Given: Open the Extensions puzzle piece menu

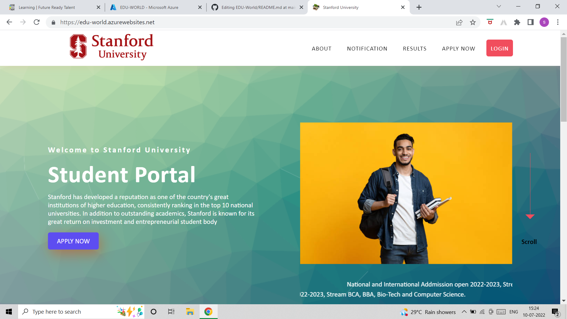Looking at the screenshot, I should click(x=517, y=22).
